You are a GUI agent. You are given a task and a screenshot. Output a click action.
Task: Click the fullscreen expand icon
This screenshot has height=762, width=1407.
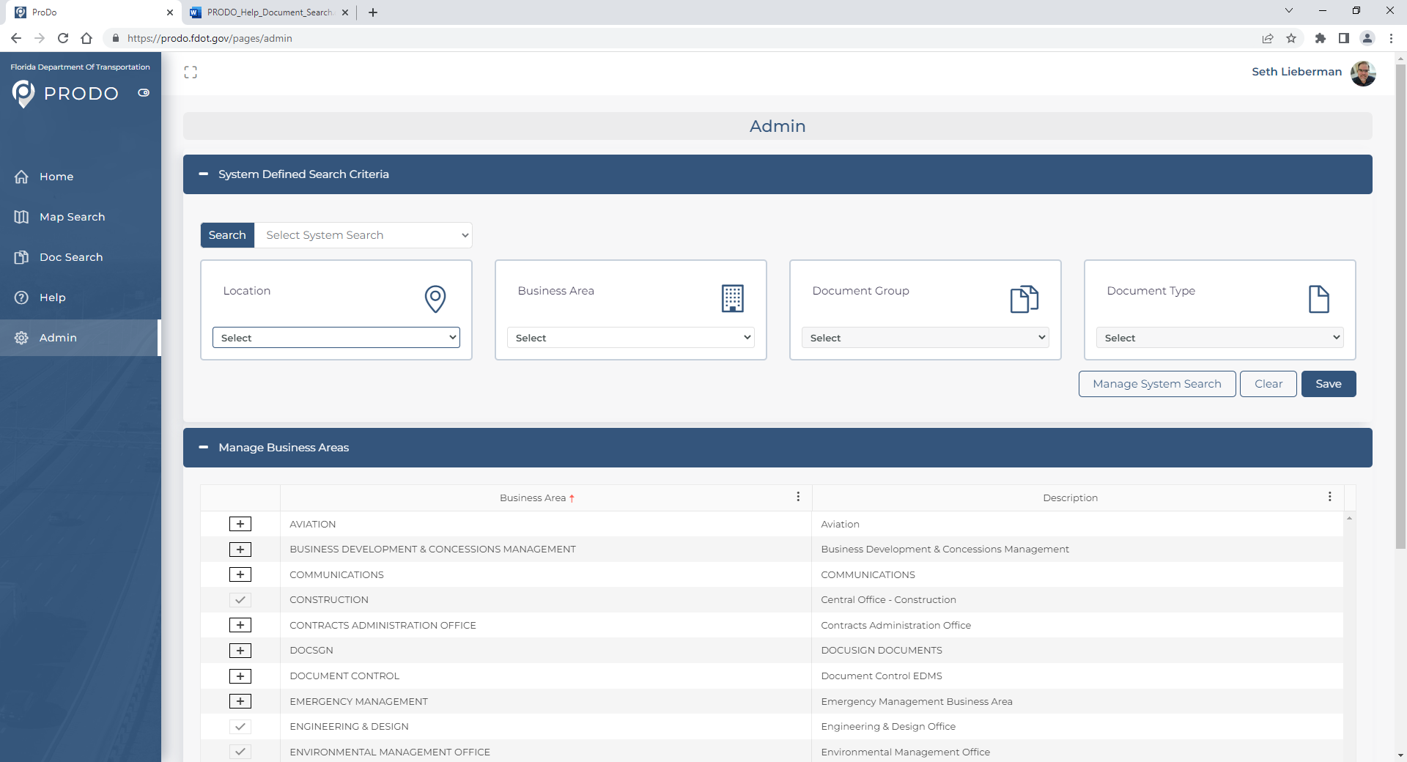tap(191, 72)
